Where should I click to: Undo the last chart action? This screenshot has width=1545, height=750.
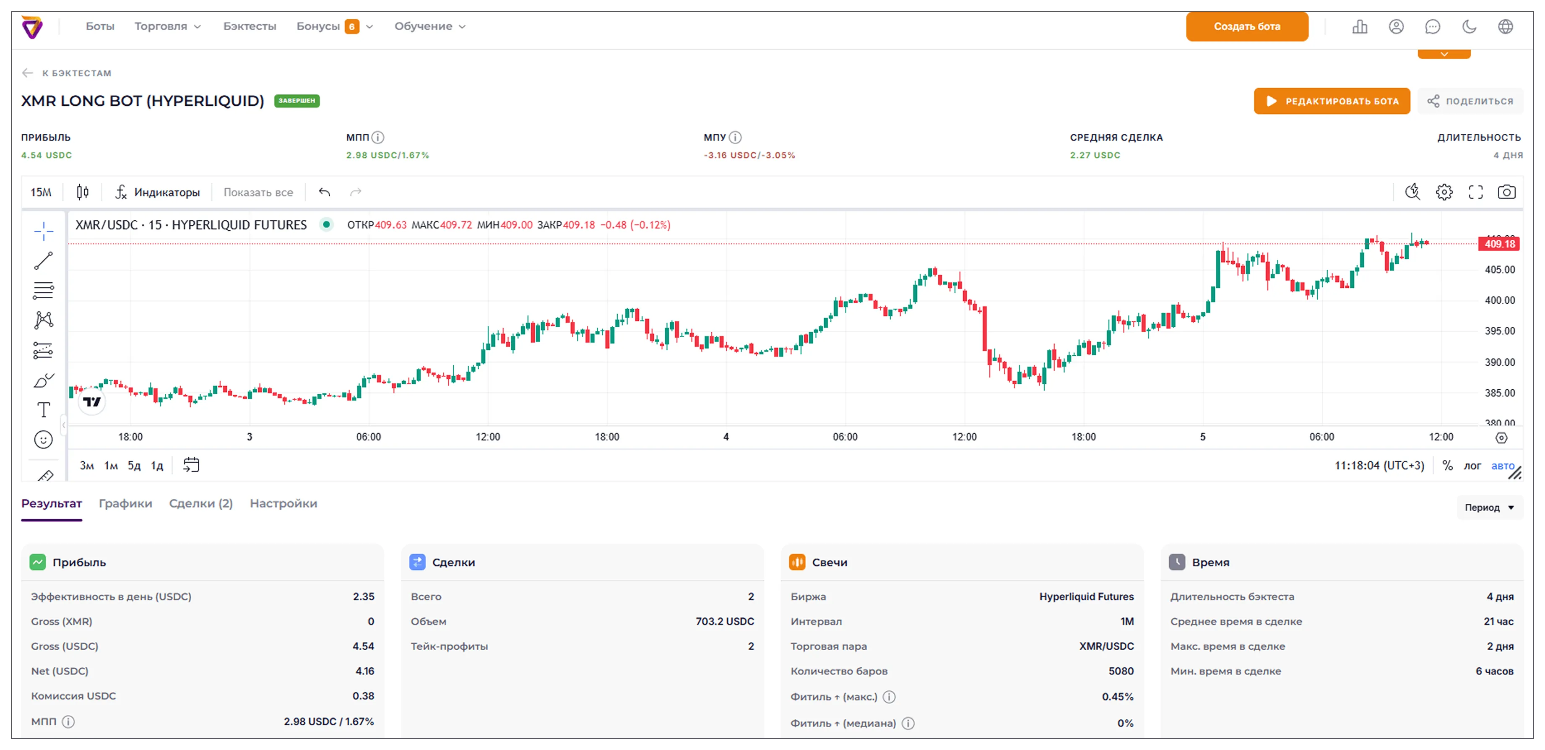[325, 192]
